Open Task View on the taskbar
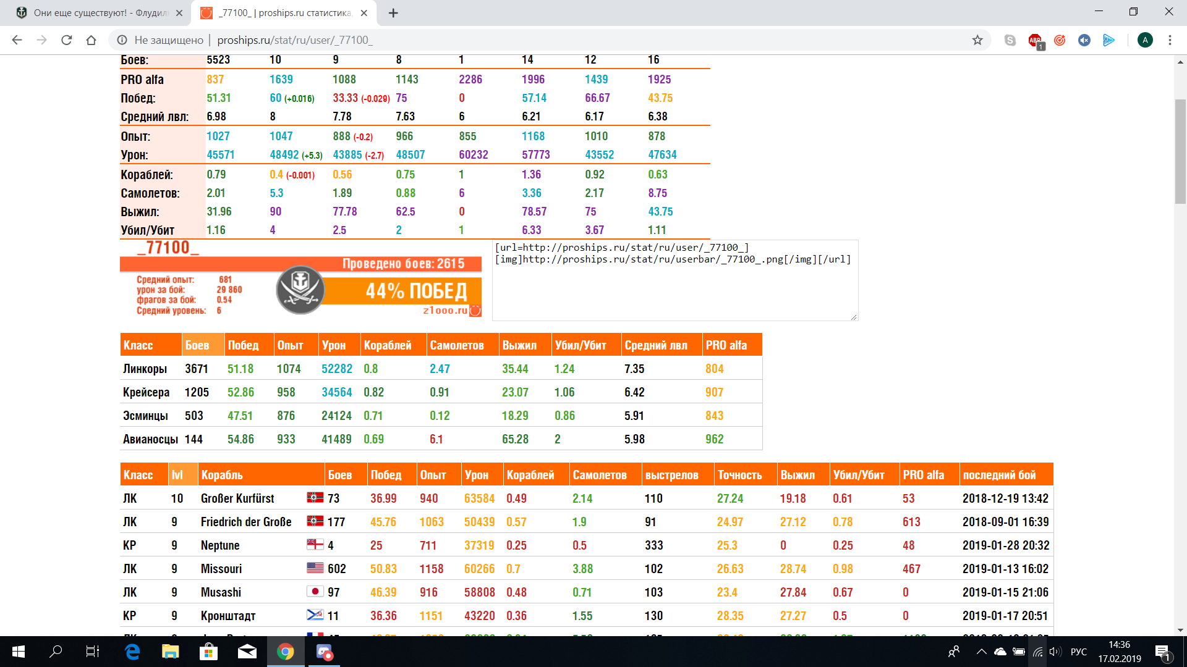 point(93,652)
